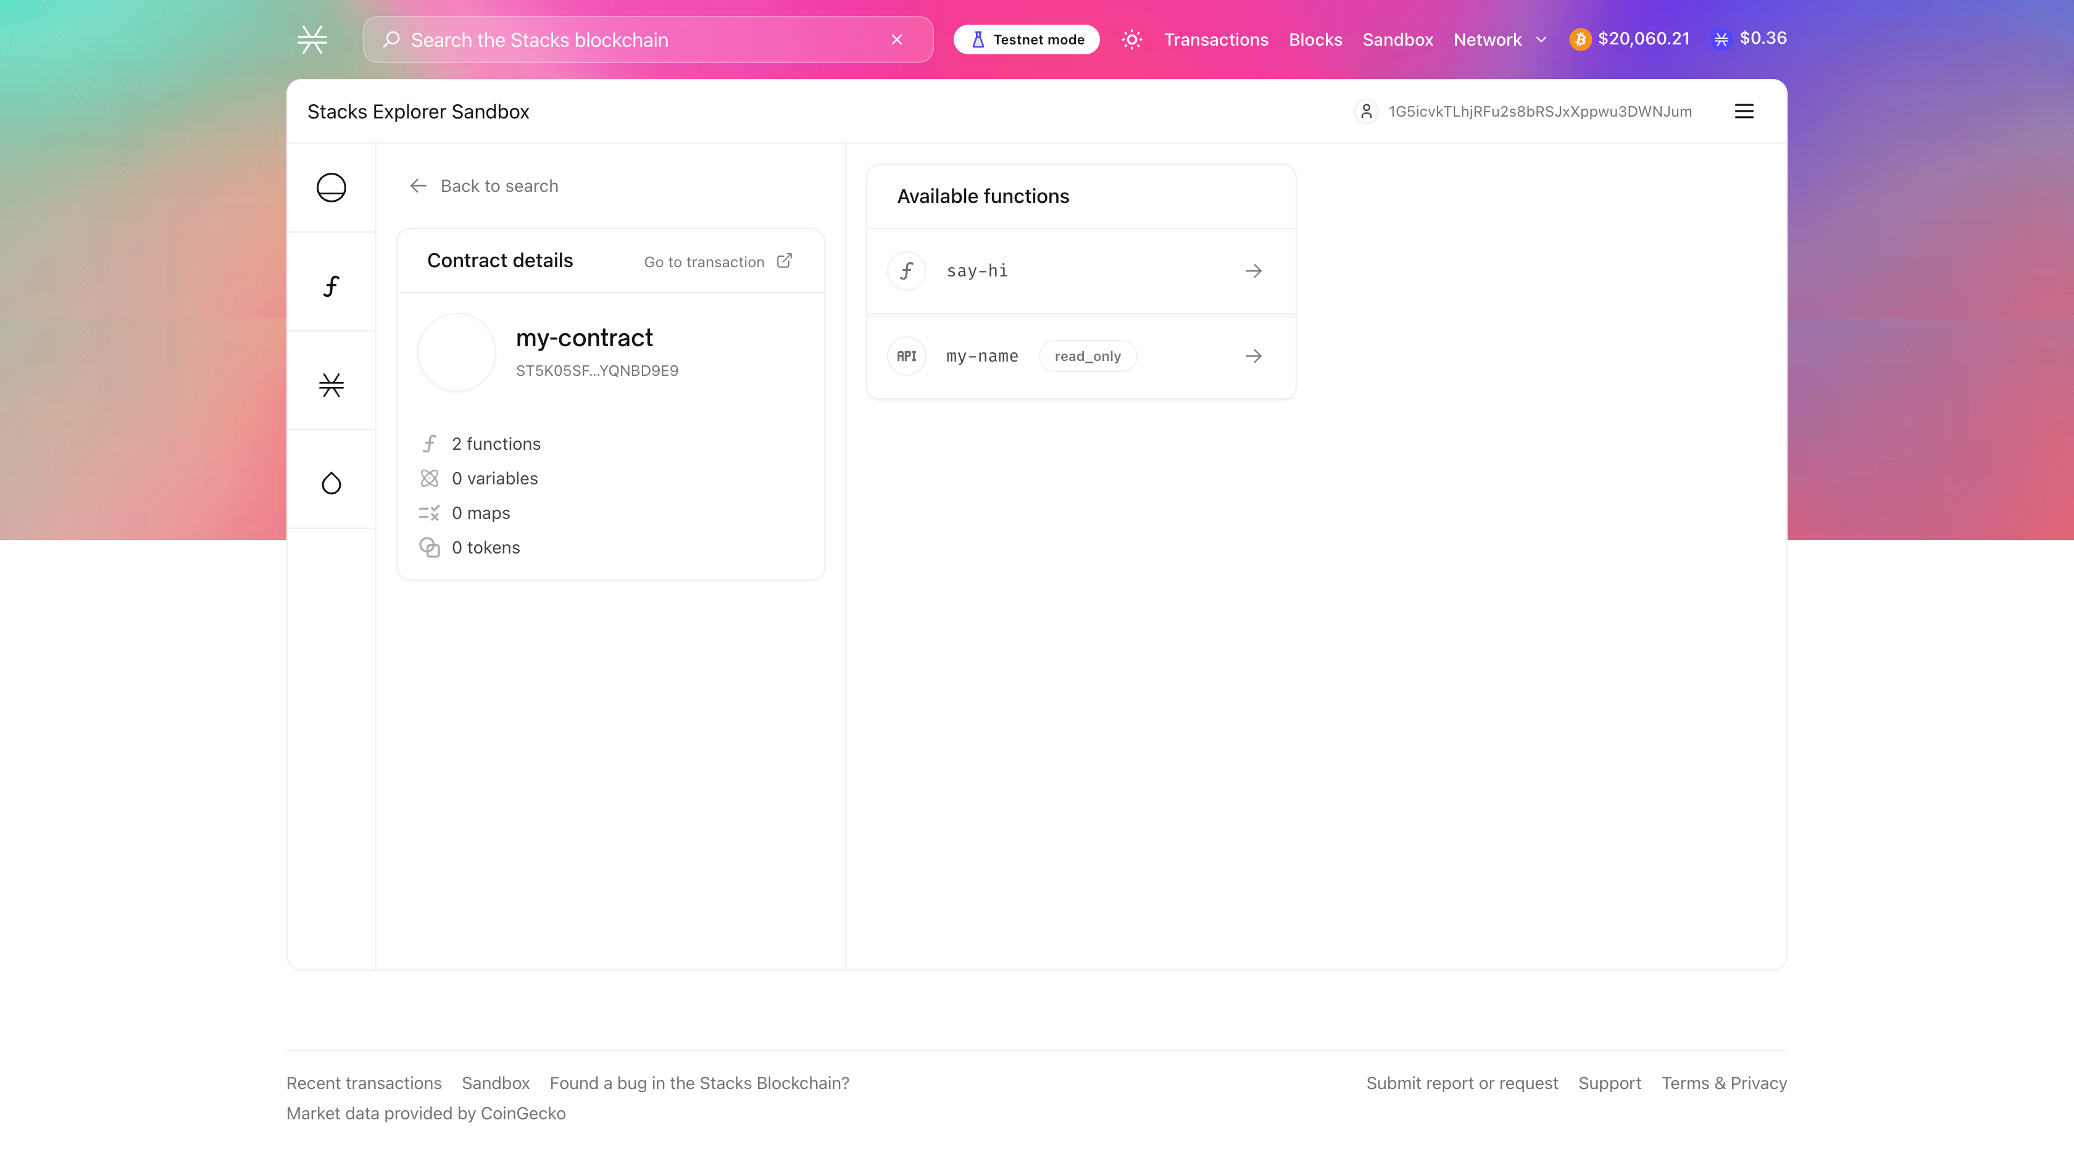Focus the Search the Stacks blockchain field

[636, 39]
